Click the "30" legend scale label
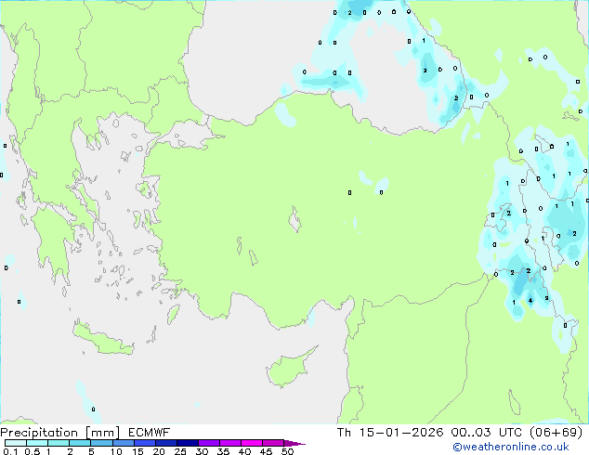Image resolution: width=589 pixels, height=455 pixels. coord(202,451)
